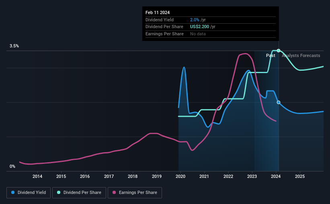Click the 3.5% y-axis label

tap(14, 46)
